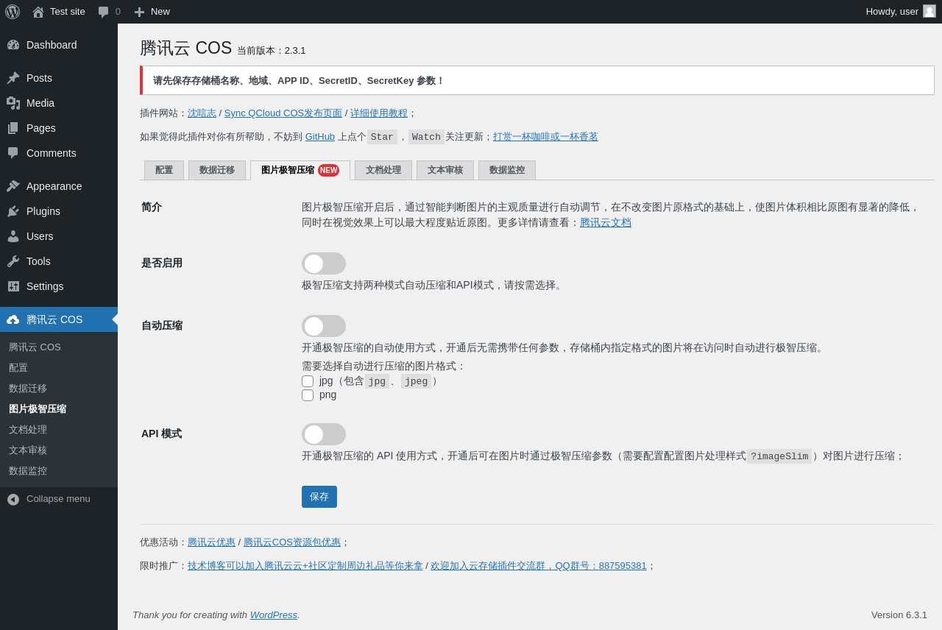Switch to the 文档处理 tab

click(x=383, y=170)
